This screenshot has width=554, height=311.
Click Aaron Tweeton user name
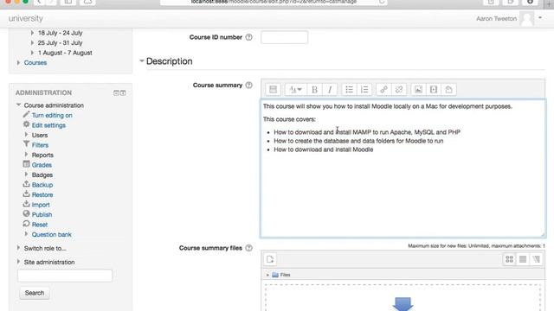point(496,19)
